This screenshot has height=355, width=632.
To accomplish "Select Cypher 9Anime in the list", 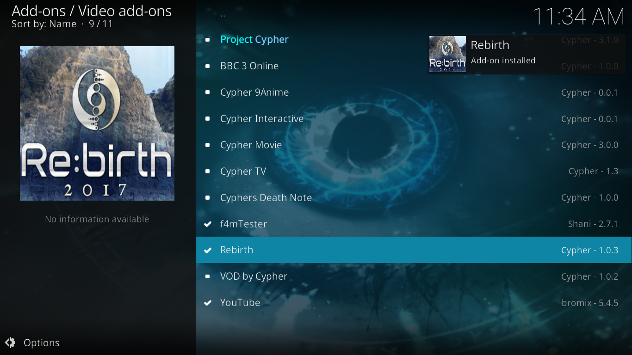I will 414,92.
